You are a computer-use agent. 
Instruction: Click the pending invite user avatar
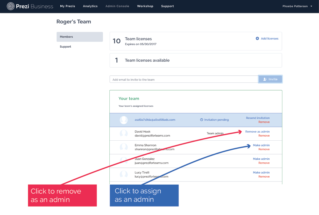(x=124, y=120)
